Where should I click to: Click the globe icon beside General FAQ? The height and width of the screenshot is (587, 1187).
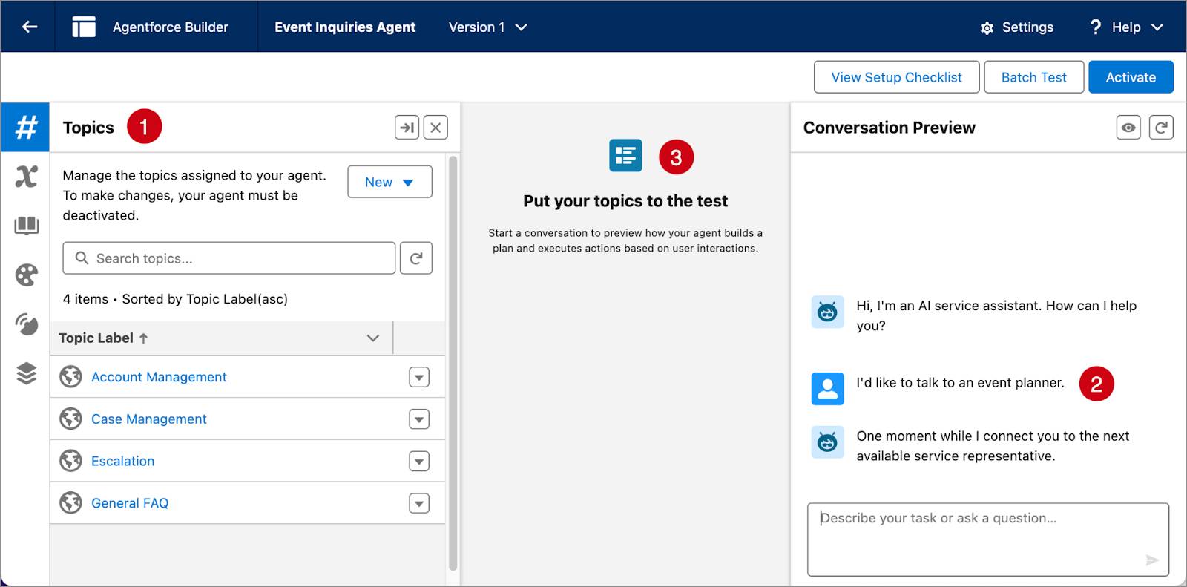coord(70,503)
